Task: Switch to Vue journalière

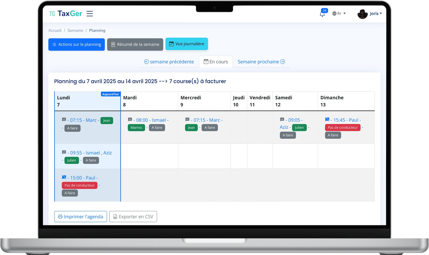Action: tap(187, 44)
